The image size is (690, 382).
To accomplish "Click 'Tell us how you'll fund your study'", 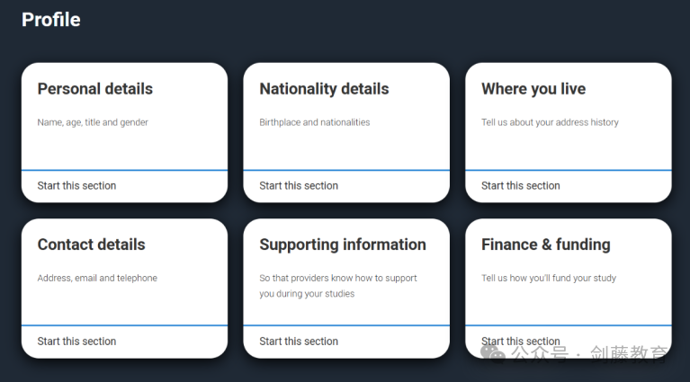I will coord(549,278).
